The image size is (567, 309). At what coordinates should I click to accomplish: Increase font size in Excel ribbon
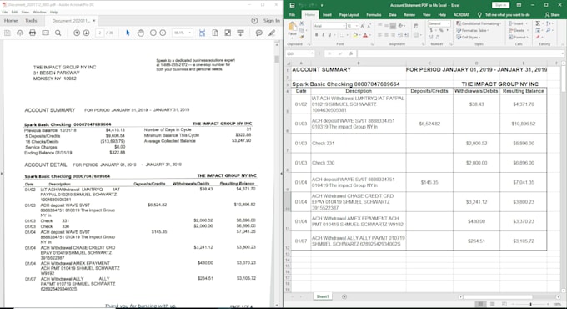(x=363, y=26)
